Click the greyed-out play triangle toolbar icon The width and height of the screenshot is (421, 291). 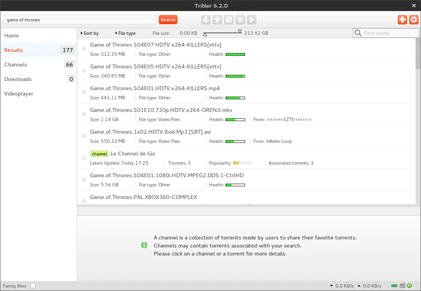click(x=252, y=19)
